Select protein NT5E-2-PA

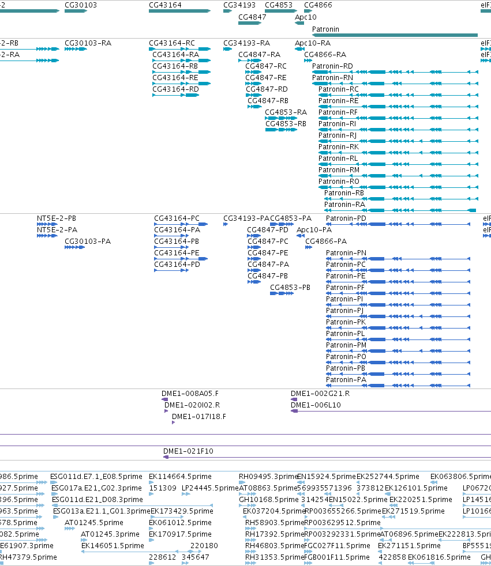(57, 231)
